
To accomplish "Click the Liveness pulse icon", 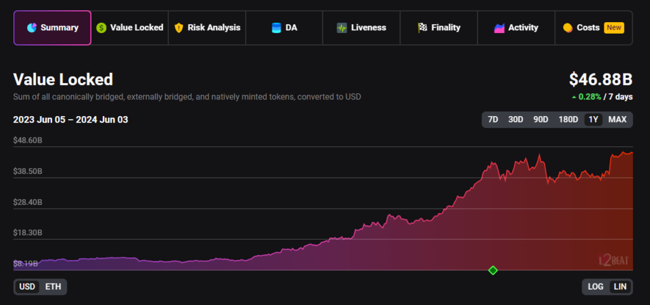I will point(342,28).
